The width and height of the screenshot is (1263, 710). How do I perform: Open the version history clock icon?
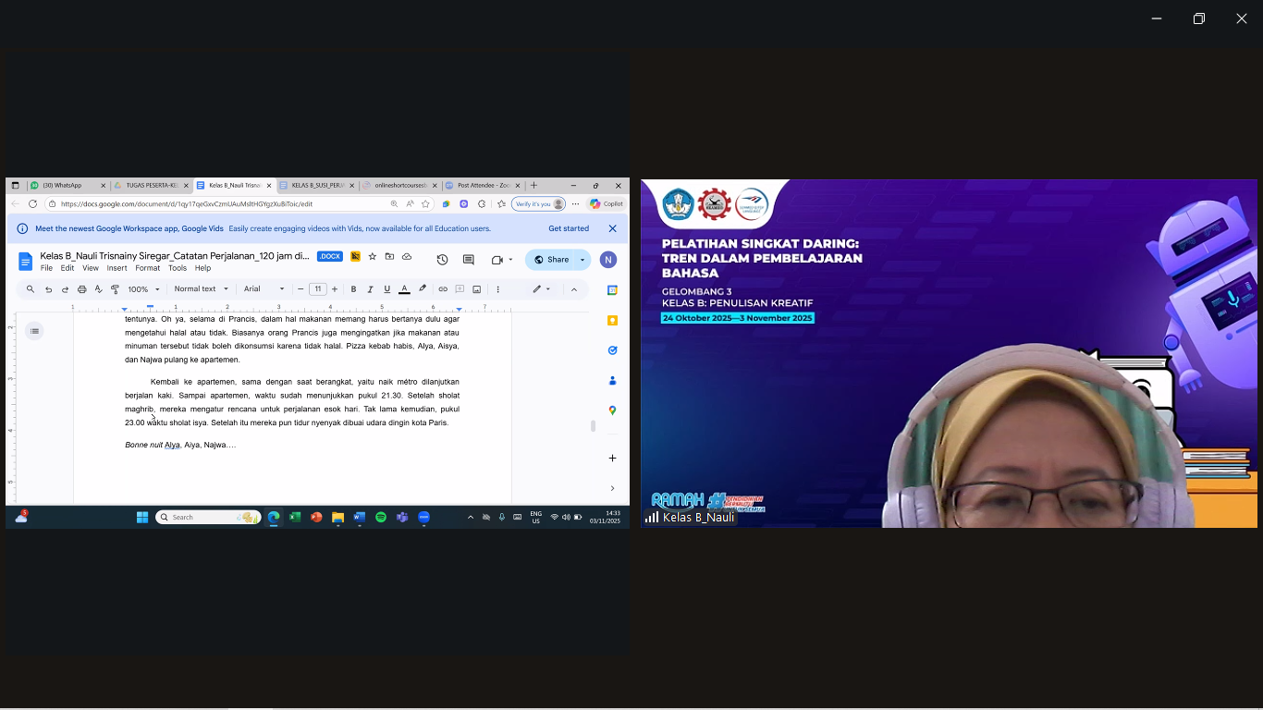(x=442, y=260)
